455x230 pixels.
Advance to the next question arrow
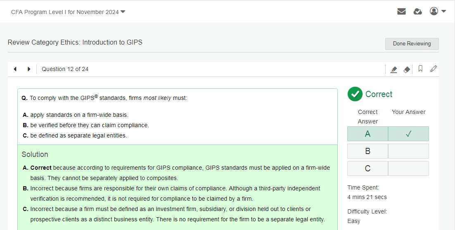29,69
